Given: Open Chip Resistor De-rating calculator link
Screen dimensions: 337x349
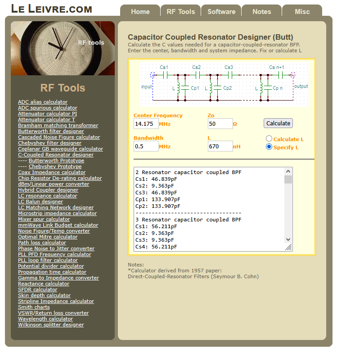Looking at the screenshot, I should click(x=60, y=178).
